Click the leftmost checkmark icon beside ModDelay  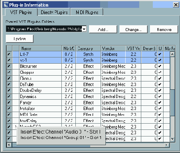tap(9, 121)
